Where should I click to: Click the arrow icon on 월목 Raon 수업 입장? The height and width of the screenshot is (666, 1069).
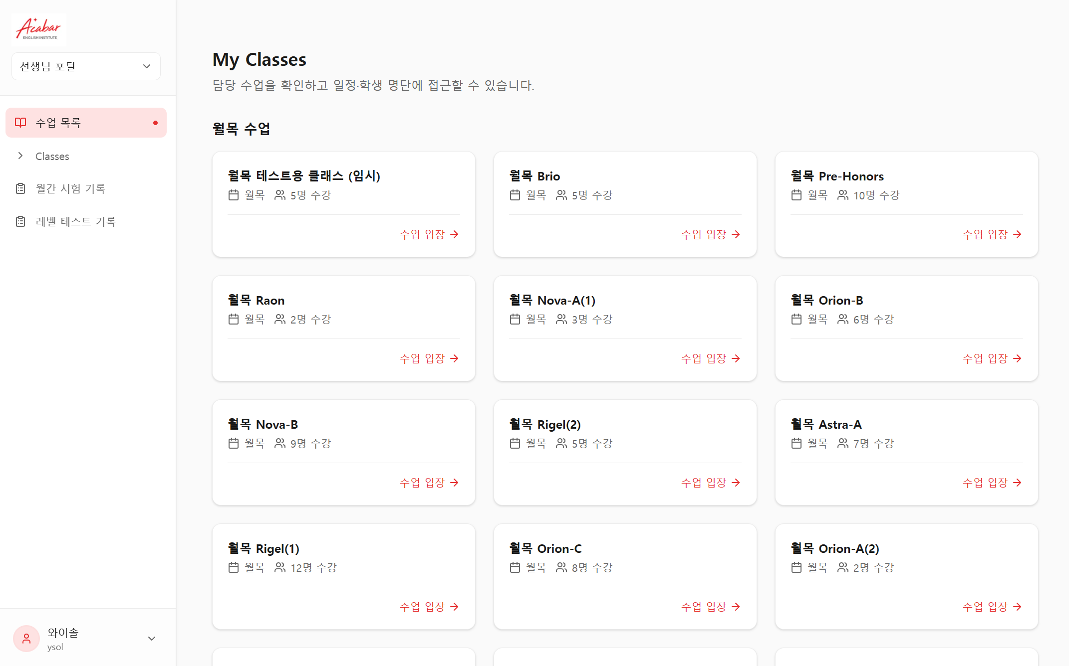[x=454, y=358]
